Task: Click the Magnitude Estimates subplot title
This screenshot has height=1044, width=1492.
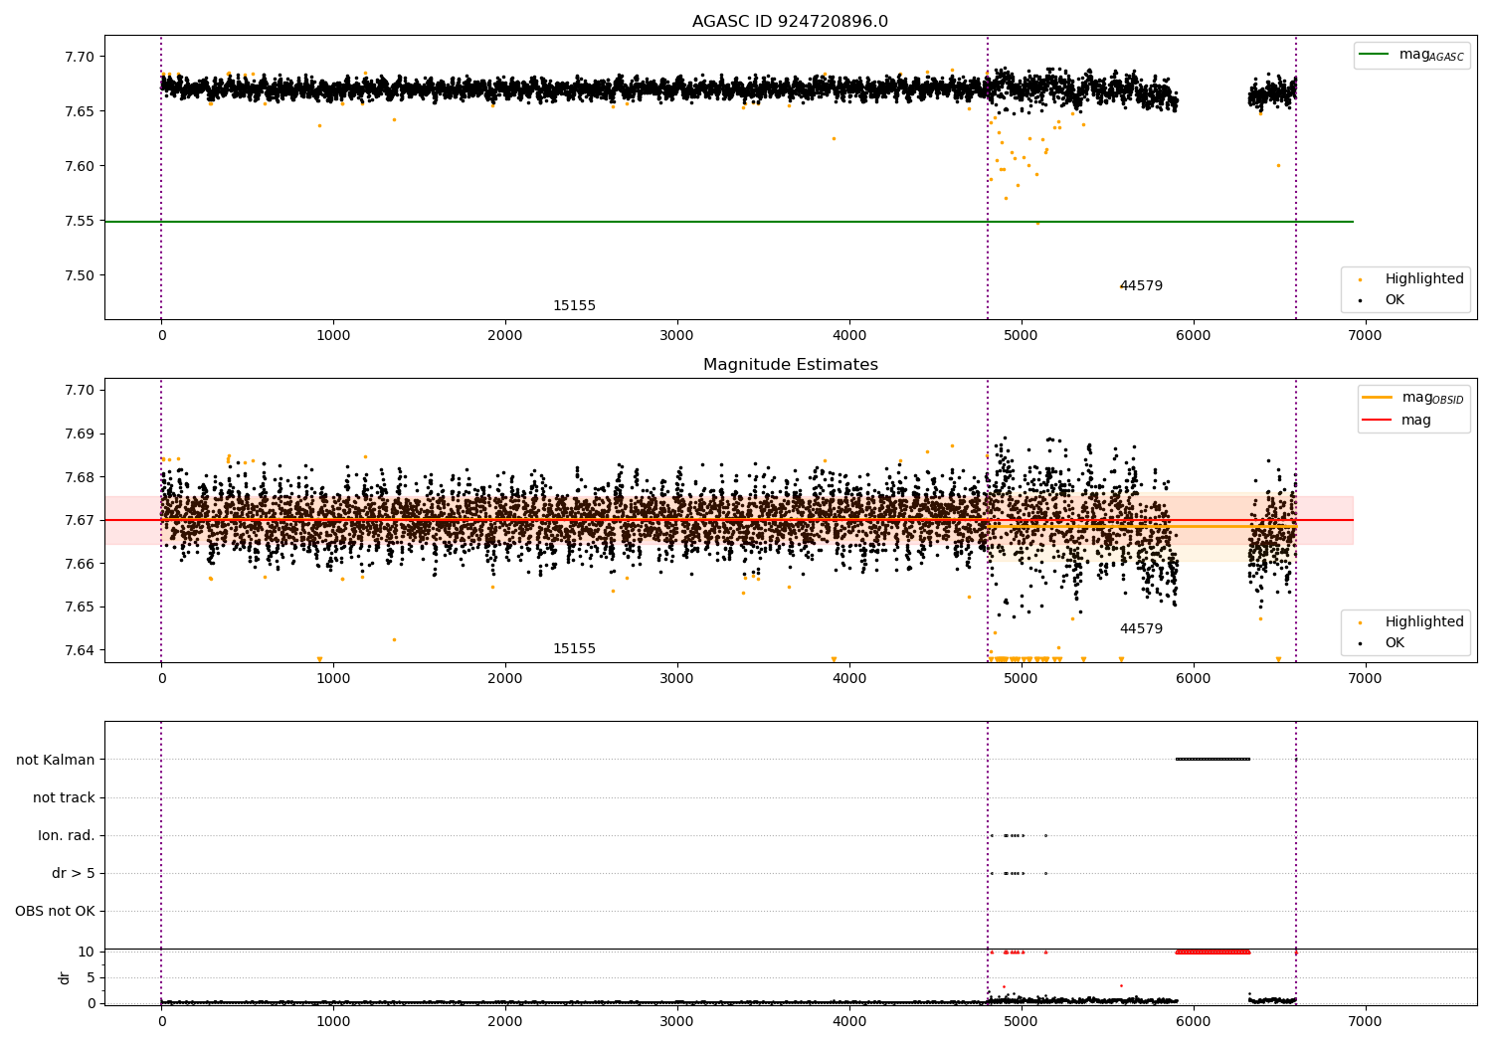Action: pos(790,365)
